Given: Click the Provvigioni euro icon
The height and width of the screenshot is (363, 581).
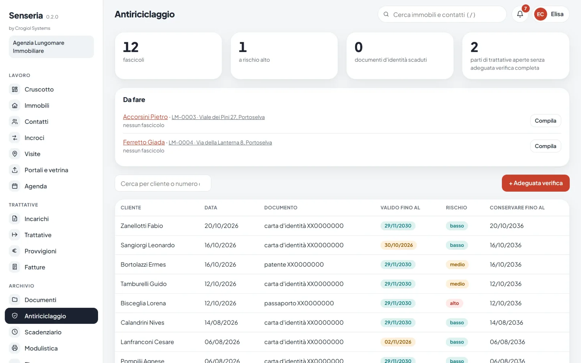Looking at the screenshot, I should pos(15,251).
